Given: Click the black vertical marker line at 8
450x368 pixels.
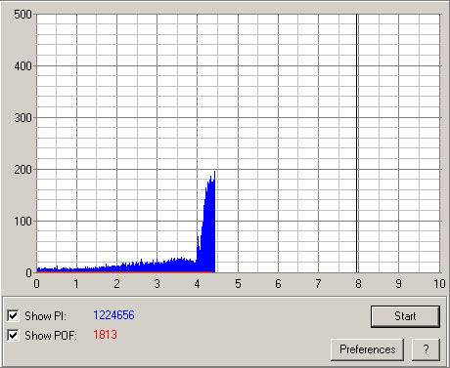Looking at the screenshot, I should pos(357,143).
